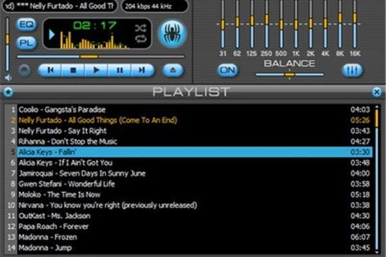The image size is (386, 257).
Task: Open equalizer presets button
Action: tap(353, 70)
